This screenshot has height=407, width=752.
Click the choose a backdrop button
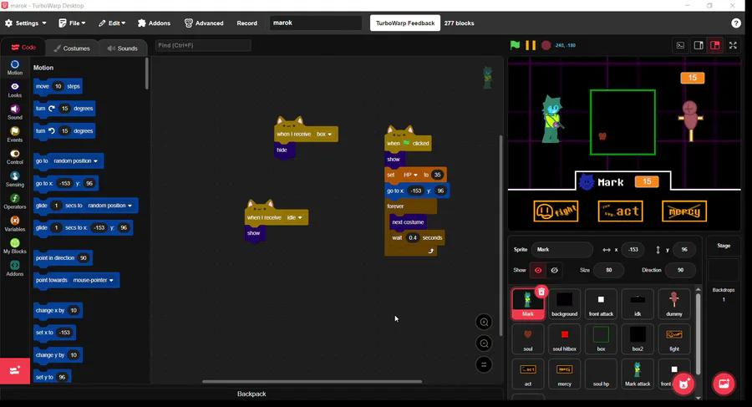[x=724, y=384]
